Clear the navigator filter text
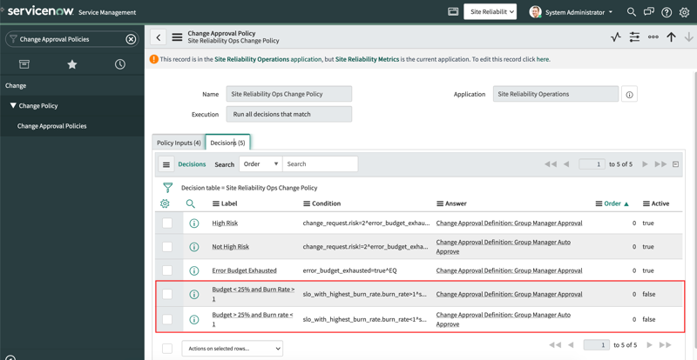The image size is (697, 360). tap(130, 39)
